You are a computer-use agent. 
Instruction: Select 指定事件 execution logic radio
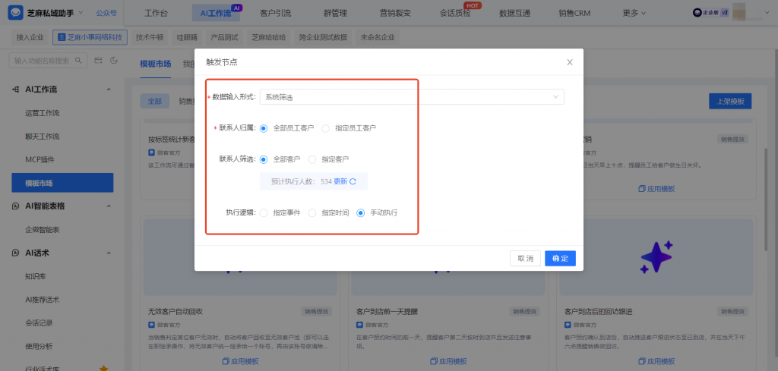[264, 213]
